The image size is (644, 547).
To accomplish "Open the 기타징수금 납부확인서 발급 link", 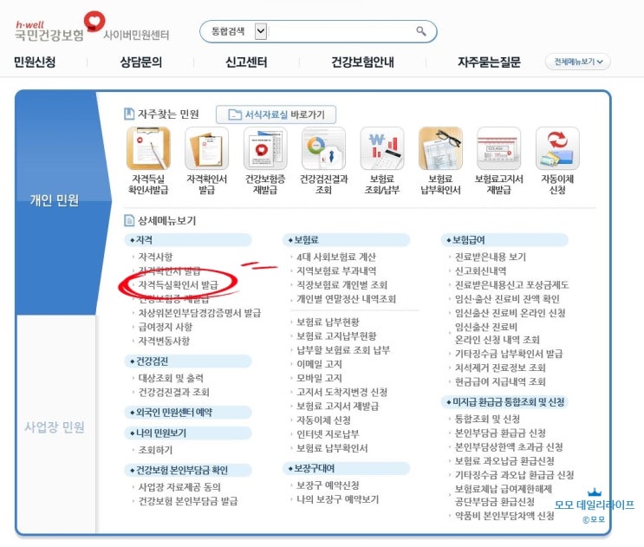I will (x=509, y=354).
